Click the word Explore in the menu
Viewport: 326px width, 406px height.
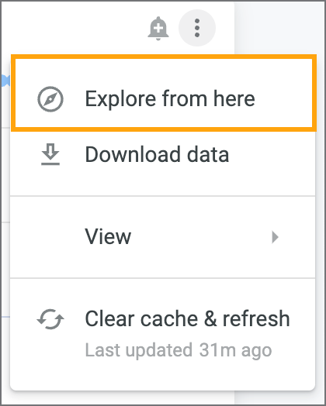120,99
